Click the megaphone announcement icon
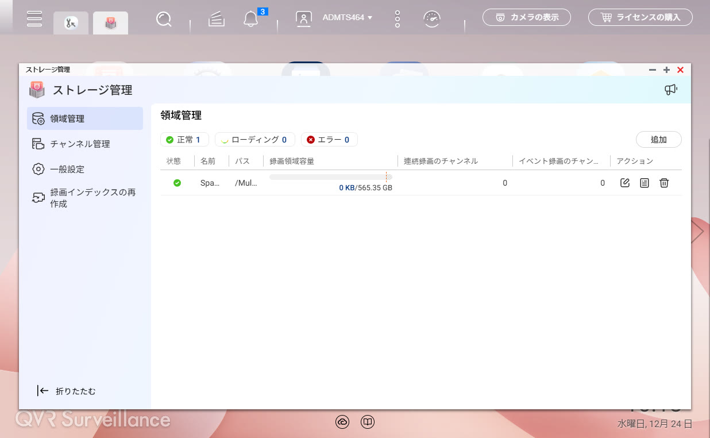 [670, 90]
